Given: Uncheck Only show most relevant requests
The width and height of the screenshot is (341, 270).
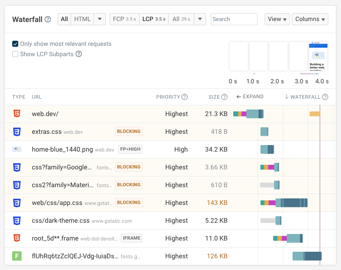Looking at the screenshot, I should pyautogui.click(x=15, y=44).
